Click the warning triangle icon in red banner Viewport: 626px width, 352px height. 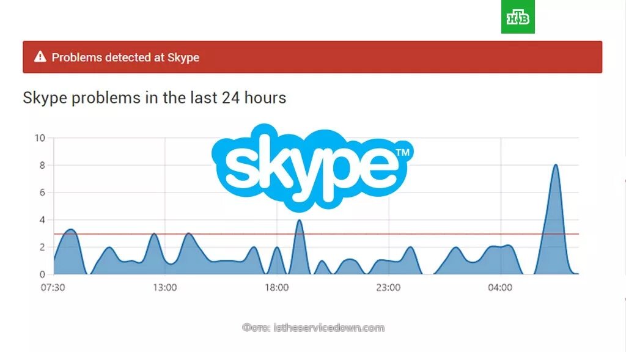click(x=40, y=57)
